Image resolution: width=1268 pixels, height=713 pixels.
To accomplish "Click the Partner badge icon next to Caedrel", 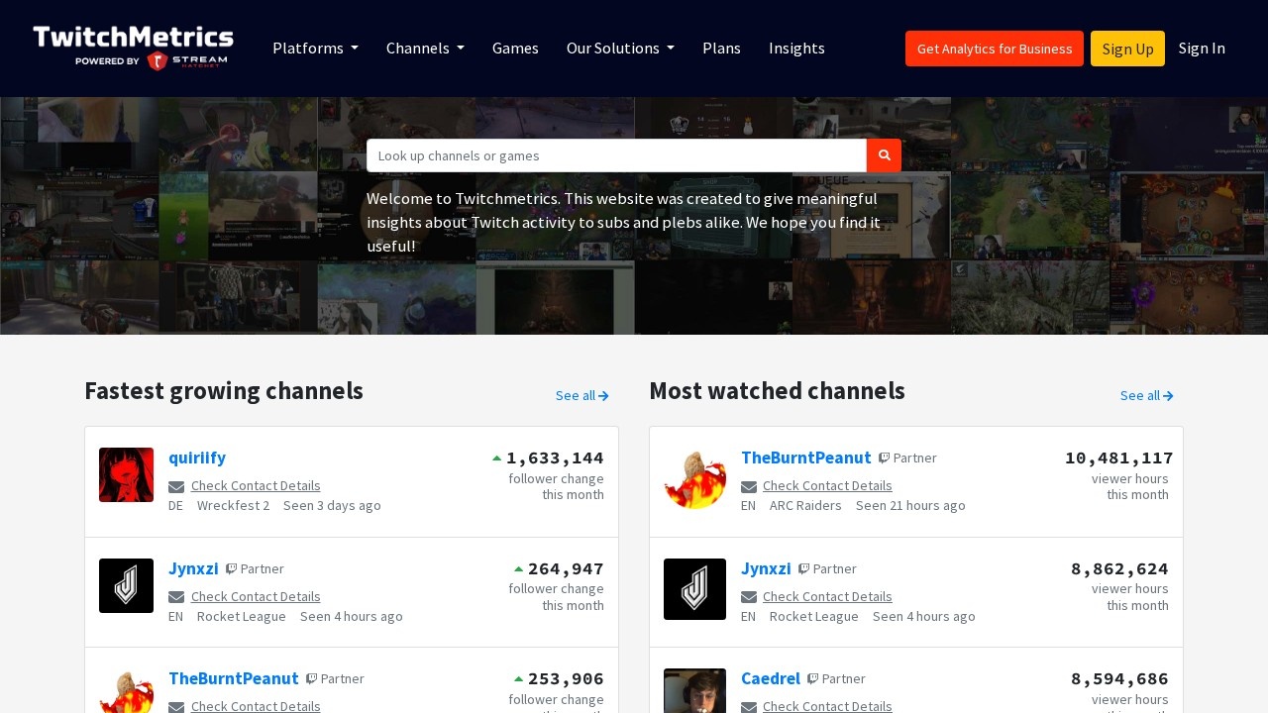I will click(x=813, y=678).
